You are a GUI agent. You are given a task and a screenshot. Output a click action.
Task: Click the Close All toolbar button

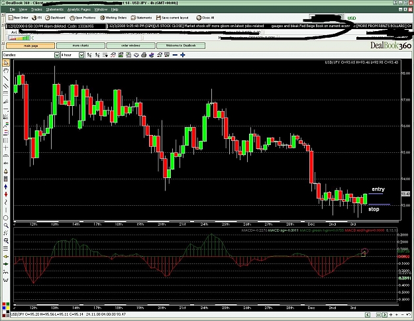click(x=205, y=18)
